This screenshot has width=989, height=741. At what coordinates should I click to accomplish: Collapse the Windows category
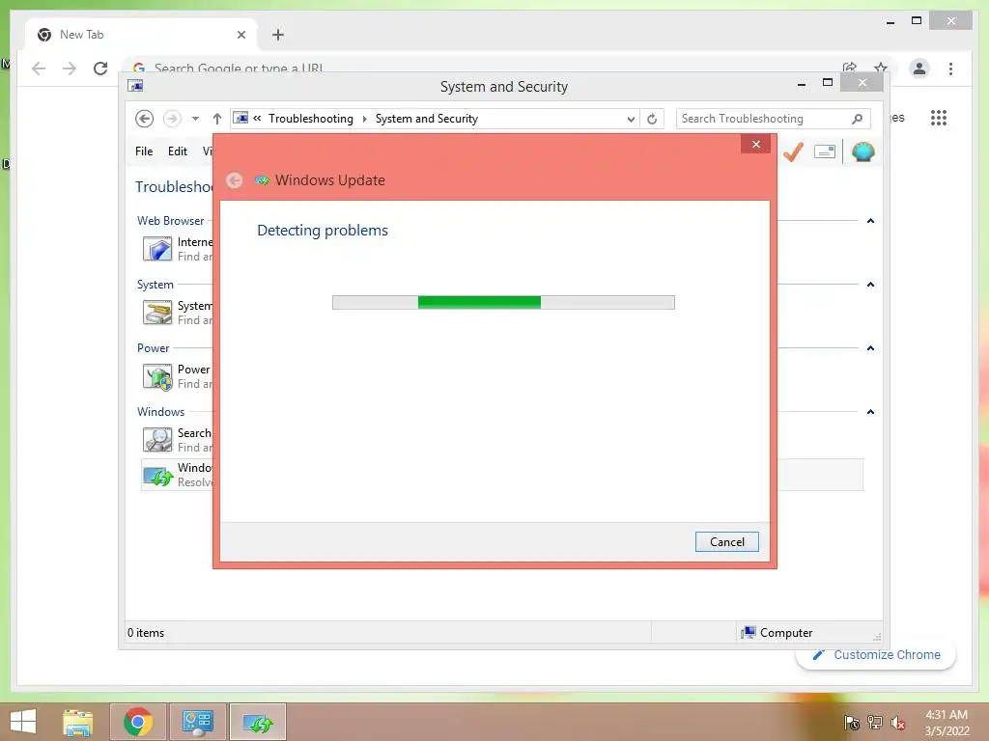(870, 411)
